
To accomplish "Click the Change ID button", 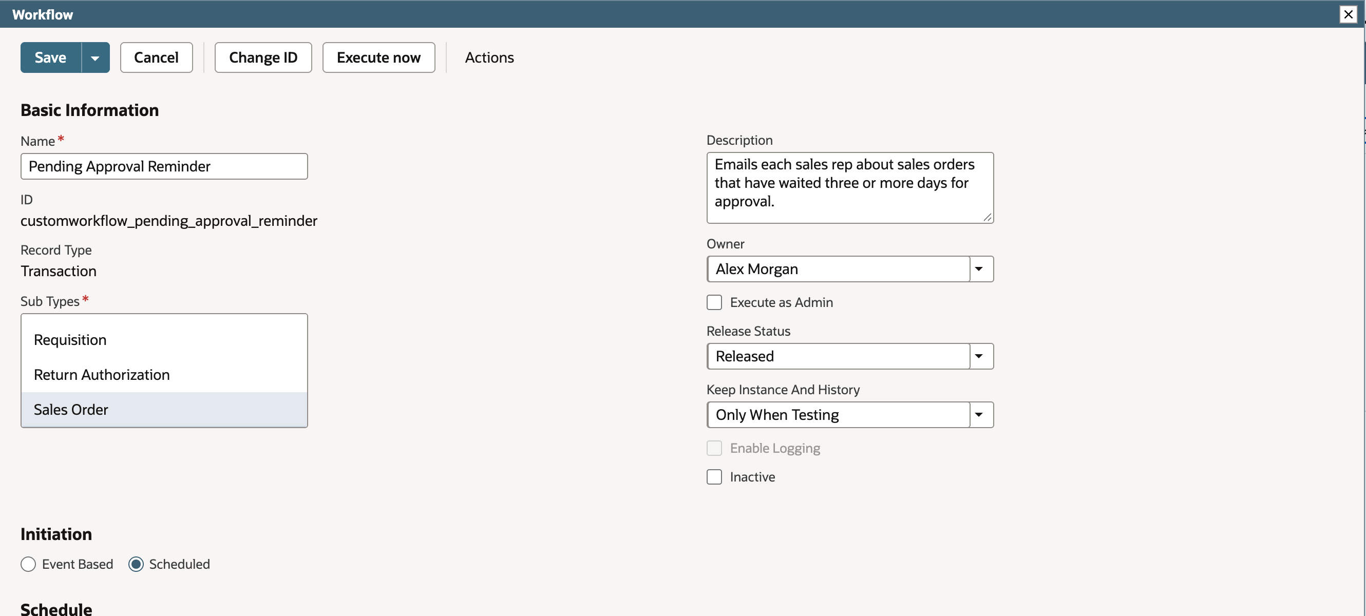I will click(x=263, y=57).
